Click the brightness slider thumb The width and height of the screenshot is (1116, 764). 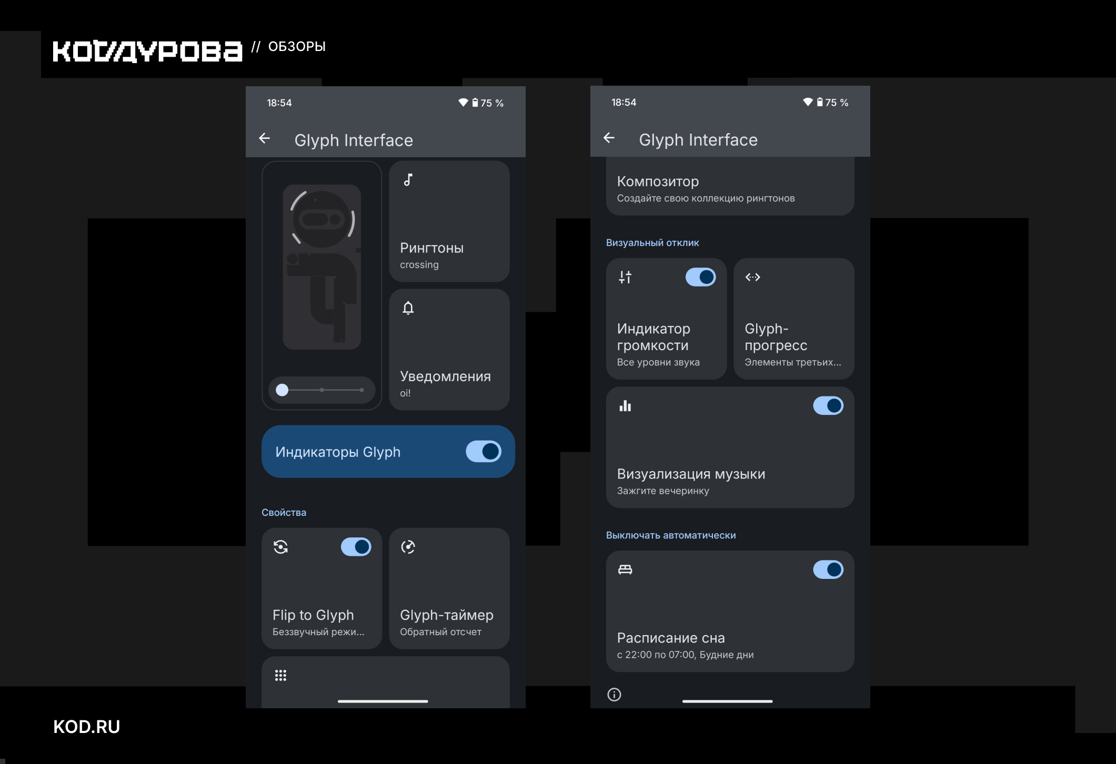pyautogui.click(x=282, y=390)
